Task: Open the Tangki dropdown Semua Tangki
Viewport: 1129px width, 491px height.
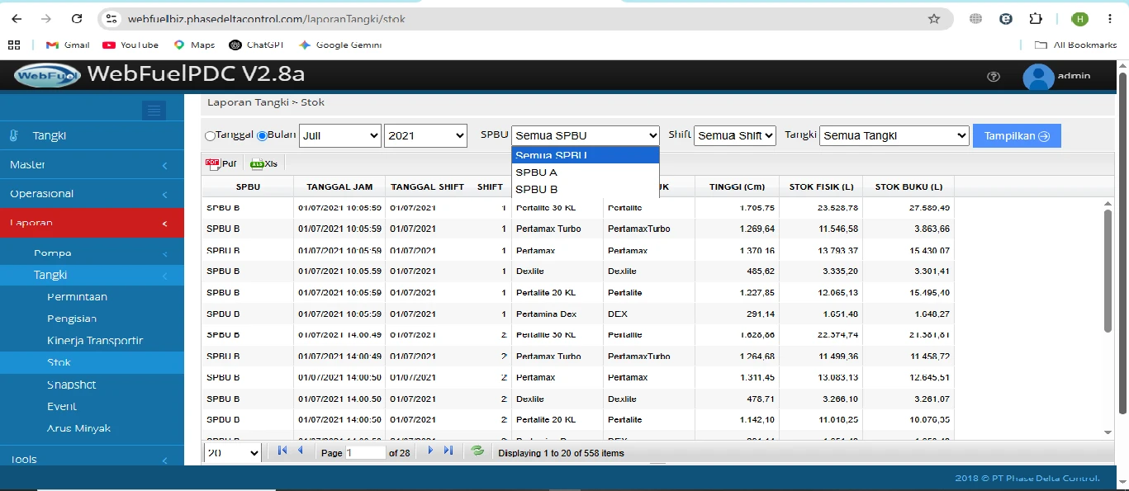Action: [894, 135]
